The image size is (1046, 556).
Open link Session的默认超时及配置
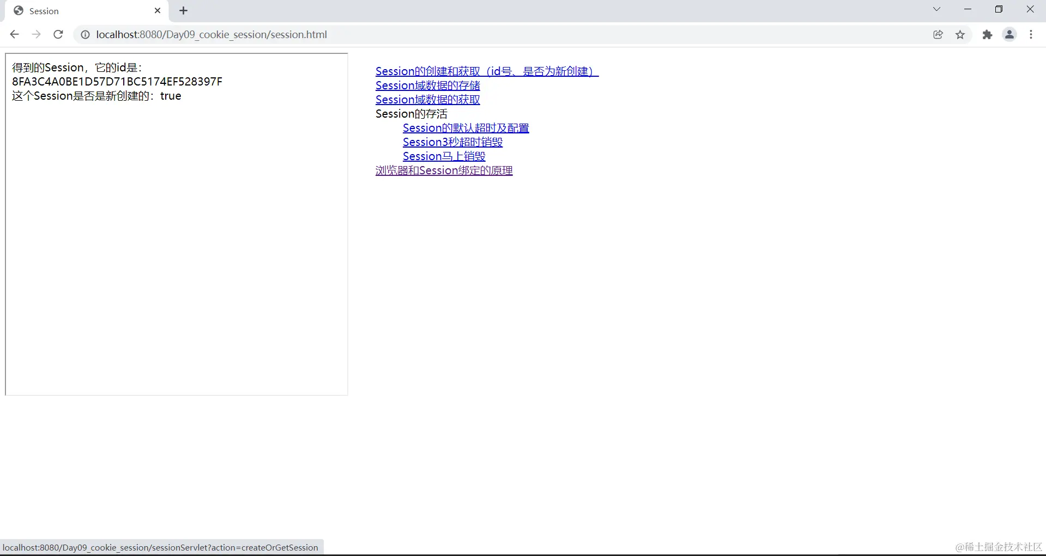point(466,128)
